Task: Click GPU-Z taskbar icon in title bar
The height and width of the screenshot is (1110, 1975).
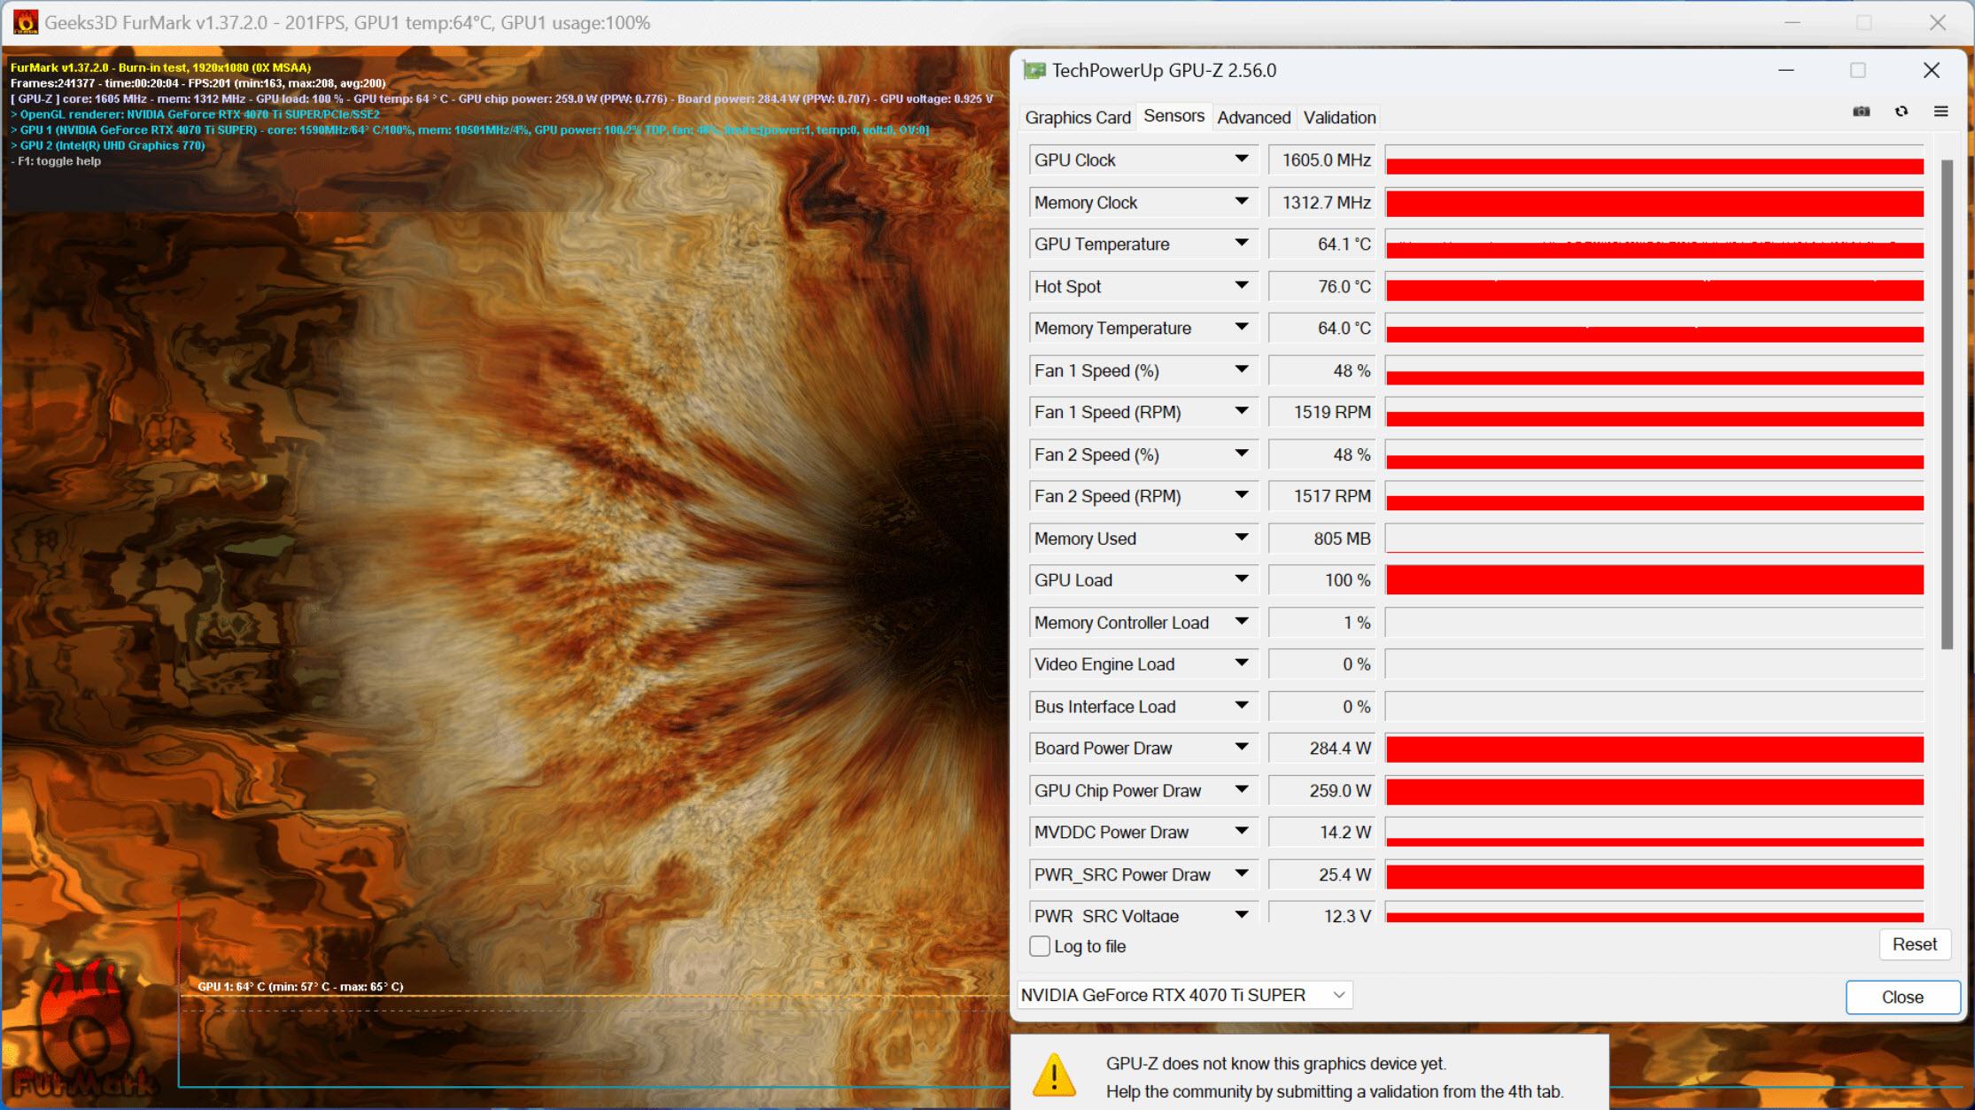Action: [1033, 71]
